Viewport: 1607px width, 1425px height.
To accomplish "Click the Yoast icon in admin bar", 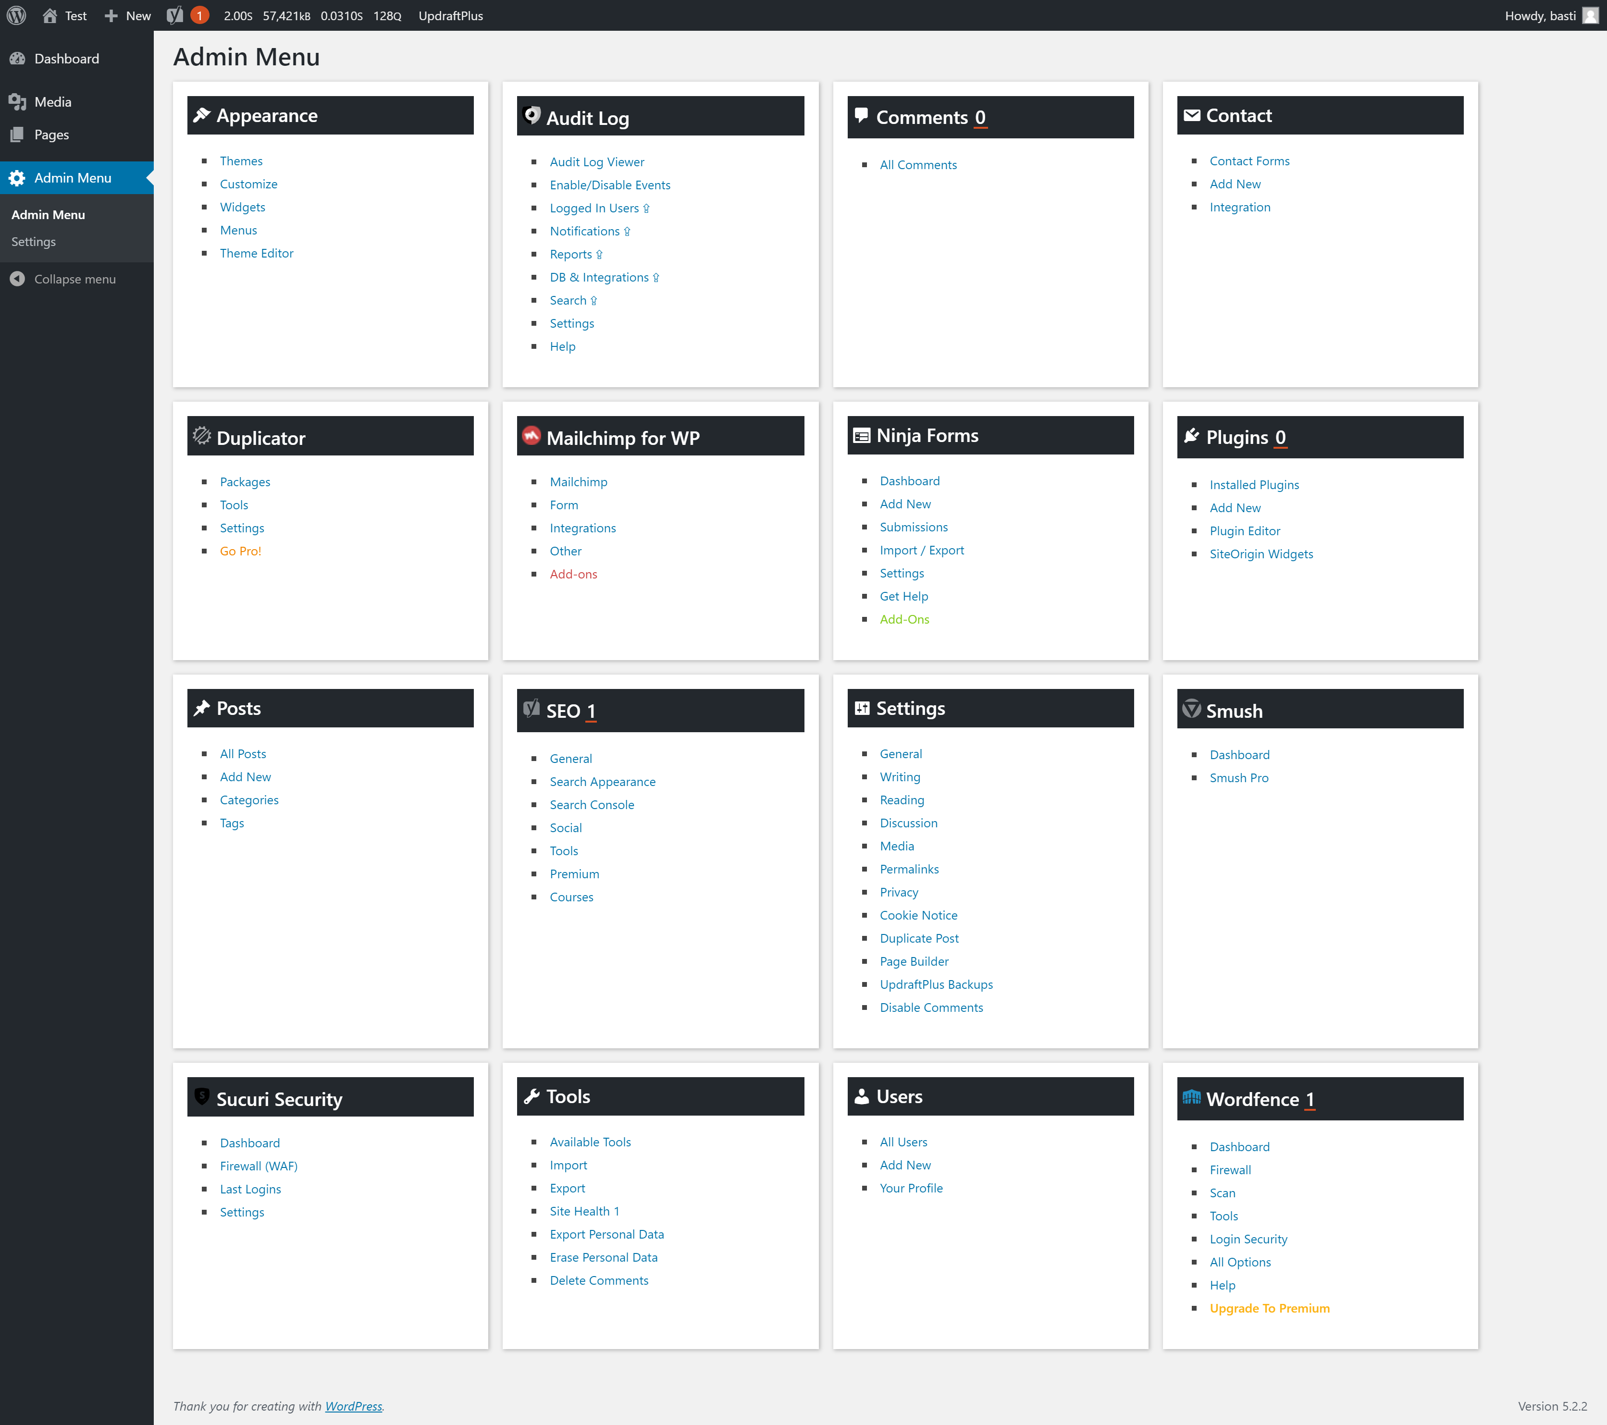I will (x=174, y=16).
